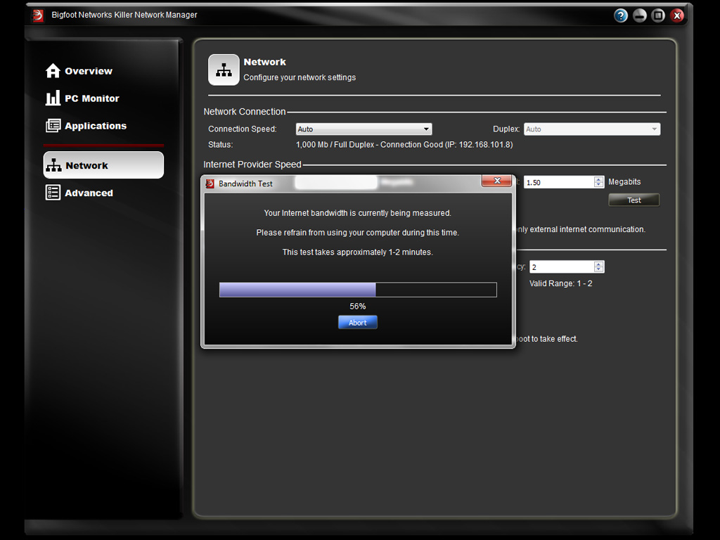Click the Test speed button

pos(634,200)
